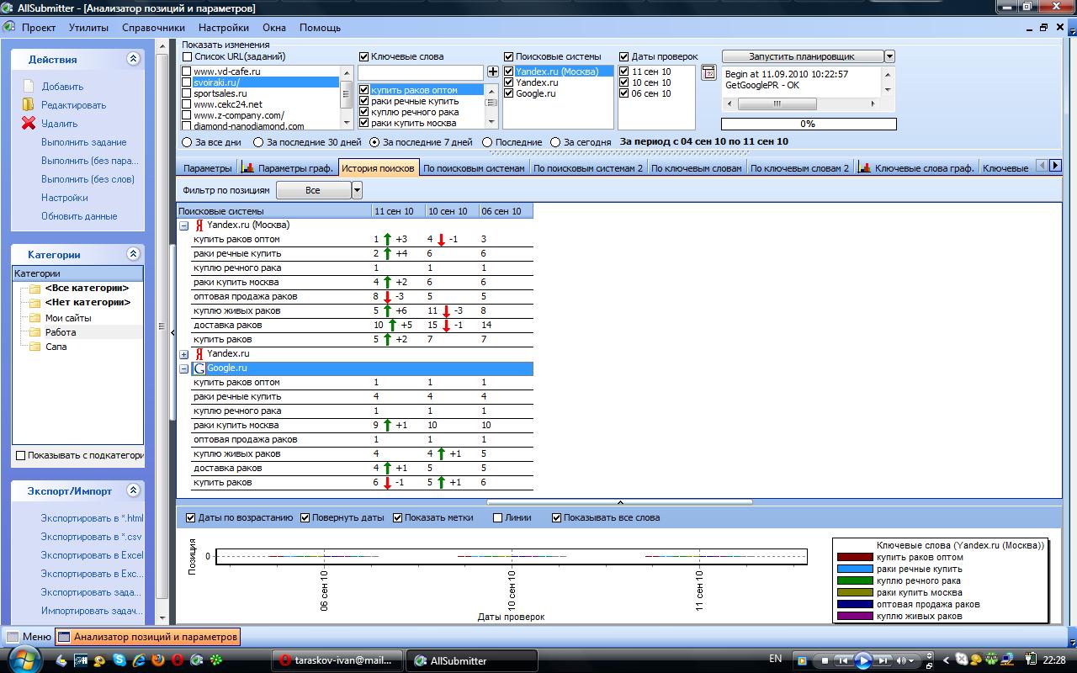Click the 0% progress bar
Image resolution: width=1077 pixels, height=673 pixels.
point(808,124)
